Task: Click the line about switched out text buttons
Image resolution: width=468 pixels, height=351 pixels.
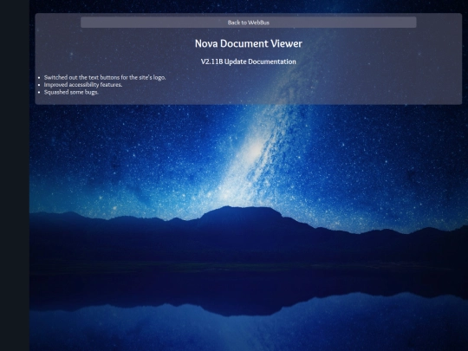Action: (105, 77)
